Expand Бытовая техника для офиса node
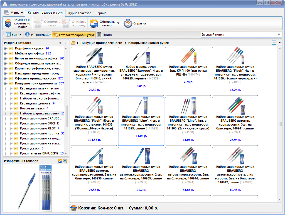The image size is (285, 215). 5,58
